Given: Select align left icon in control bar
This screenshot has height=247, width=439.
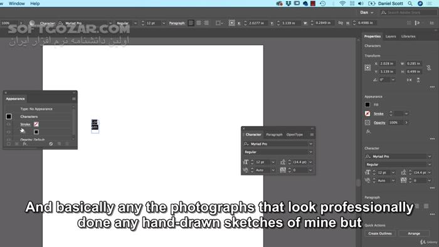Looking at the screenshot, I should coord(191,23).
